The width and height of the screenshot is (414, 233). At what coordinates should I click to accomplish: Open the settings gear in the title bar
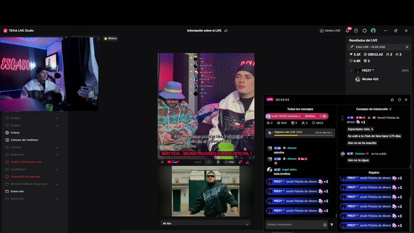coord(365,31)
